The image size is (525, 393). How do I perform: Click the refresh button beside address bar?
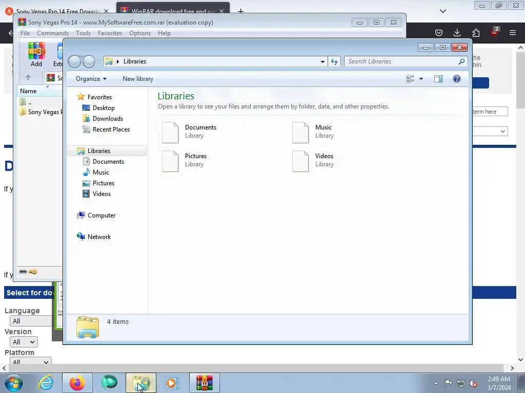334,61
